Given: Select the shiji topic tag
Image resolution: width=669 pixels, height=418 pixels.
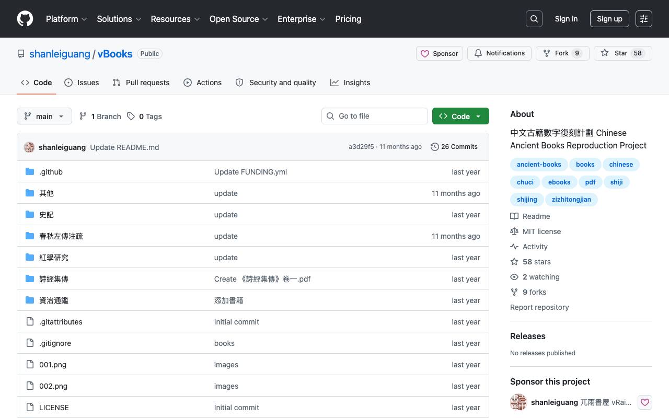Looking at the screenshot, I should pyautogui.click(x=616, y=182).
